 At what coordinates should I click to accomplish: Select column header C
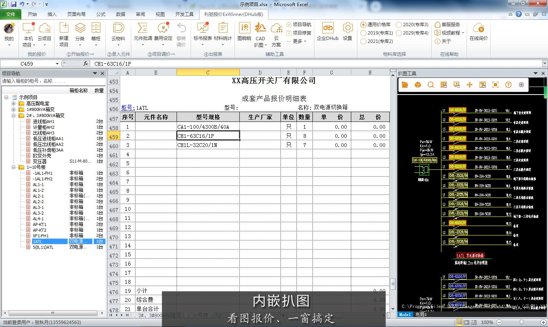[208, 72]
